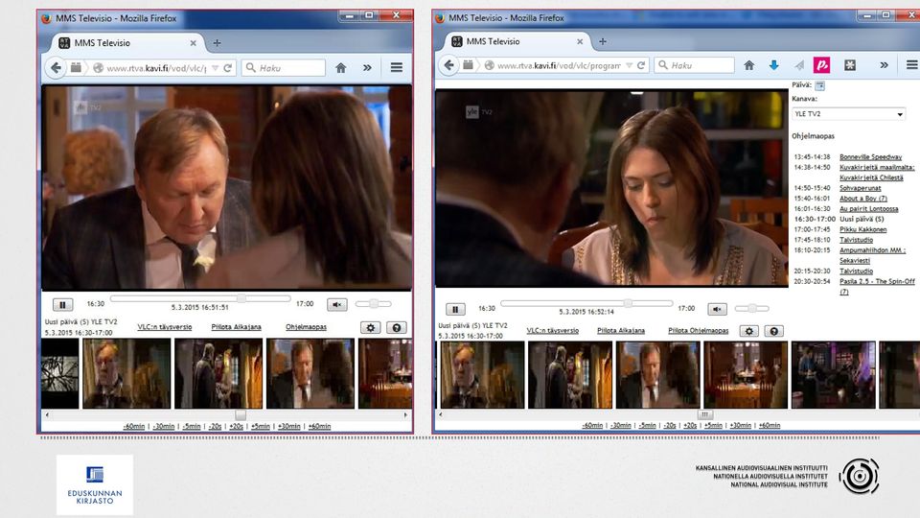Open hamburger menu in right Firefox window
The width and height of the screenshot is (920, 518).
(x=911, y=65)
